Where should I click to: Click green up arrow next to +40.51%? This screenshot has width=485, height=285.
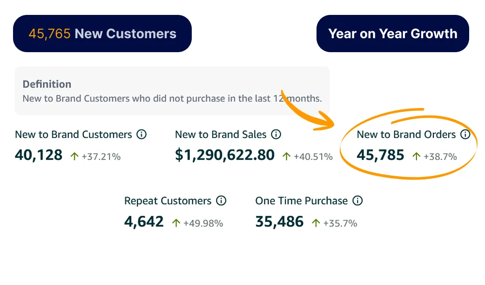coord(286,156)
